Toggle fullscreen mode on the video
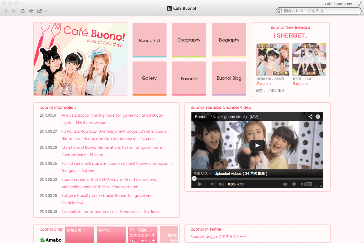 coord(318,184)
